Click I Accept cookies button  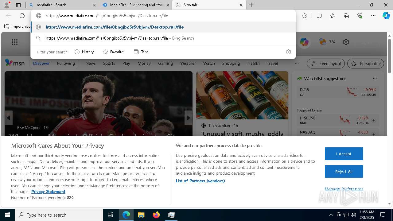[344, 154]
